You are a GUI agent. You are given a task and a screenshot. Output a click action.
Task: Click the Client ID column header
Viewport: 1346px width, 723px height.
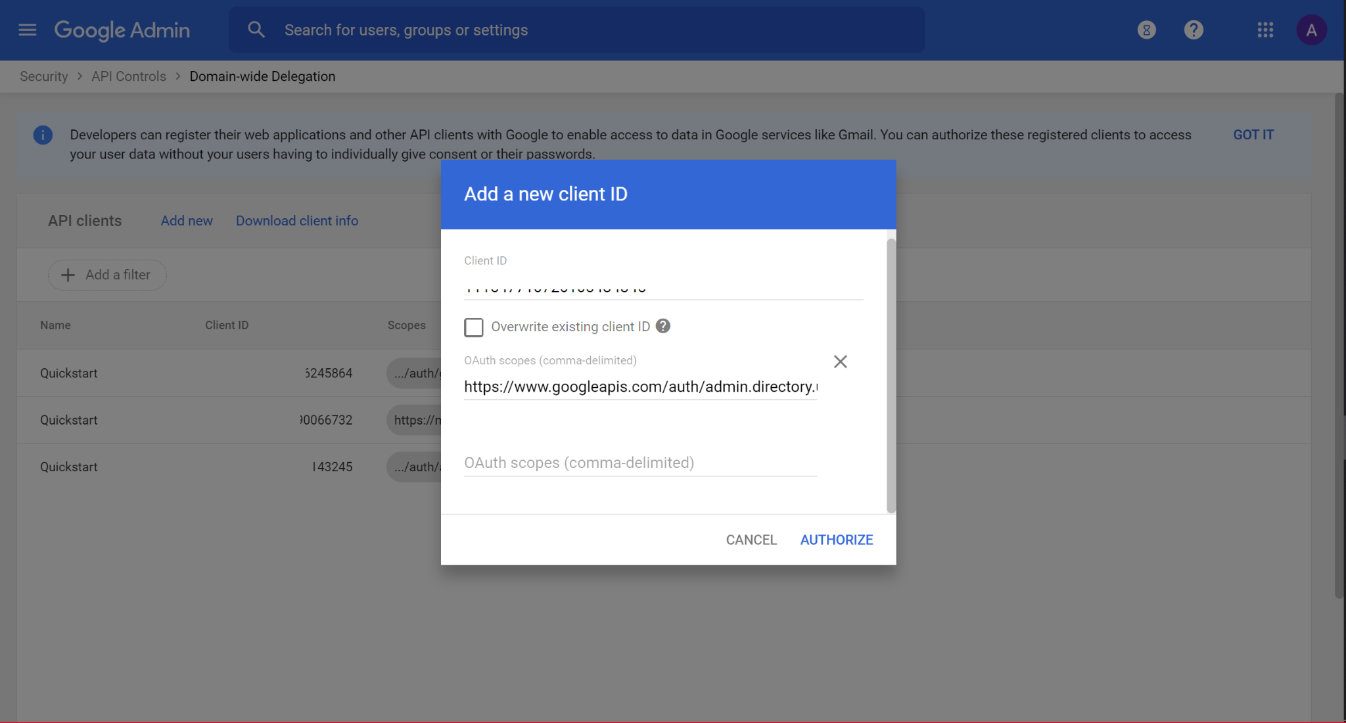(x=227, y=325)
